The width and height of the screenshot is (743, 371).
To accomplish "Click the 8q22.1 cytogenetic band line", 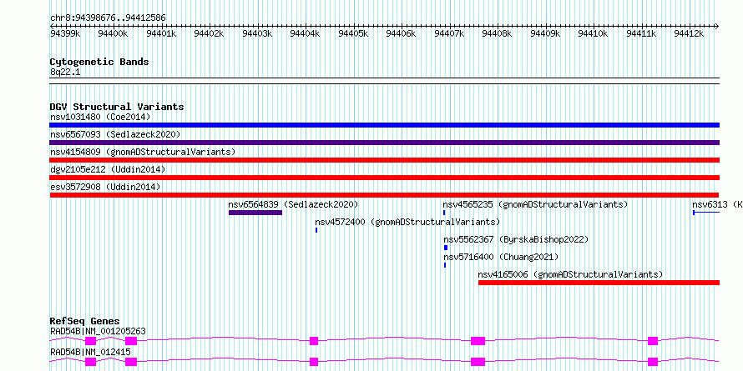I will pyautogui.click(x=384, y=80).
